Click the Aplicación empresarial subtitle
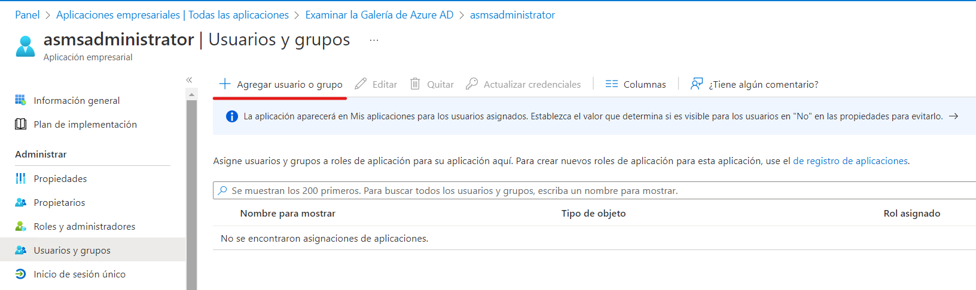This screenshot has height=290, width=976. [x=88, y=57]
